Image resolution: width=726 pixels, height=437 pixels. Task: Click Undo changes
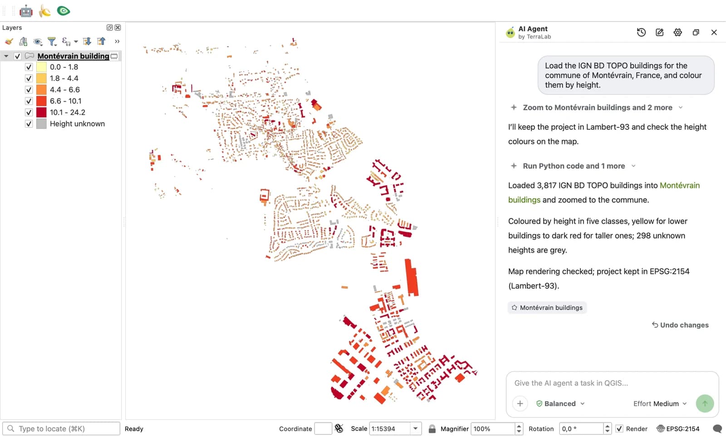click(680, 325)
